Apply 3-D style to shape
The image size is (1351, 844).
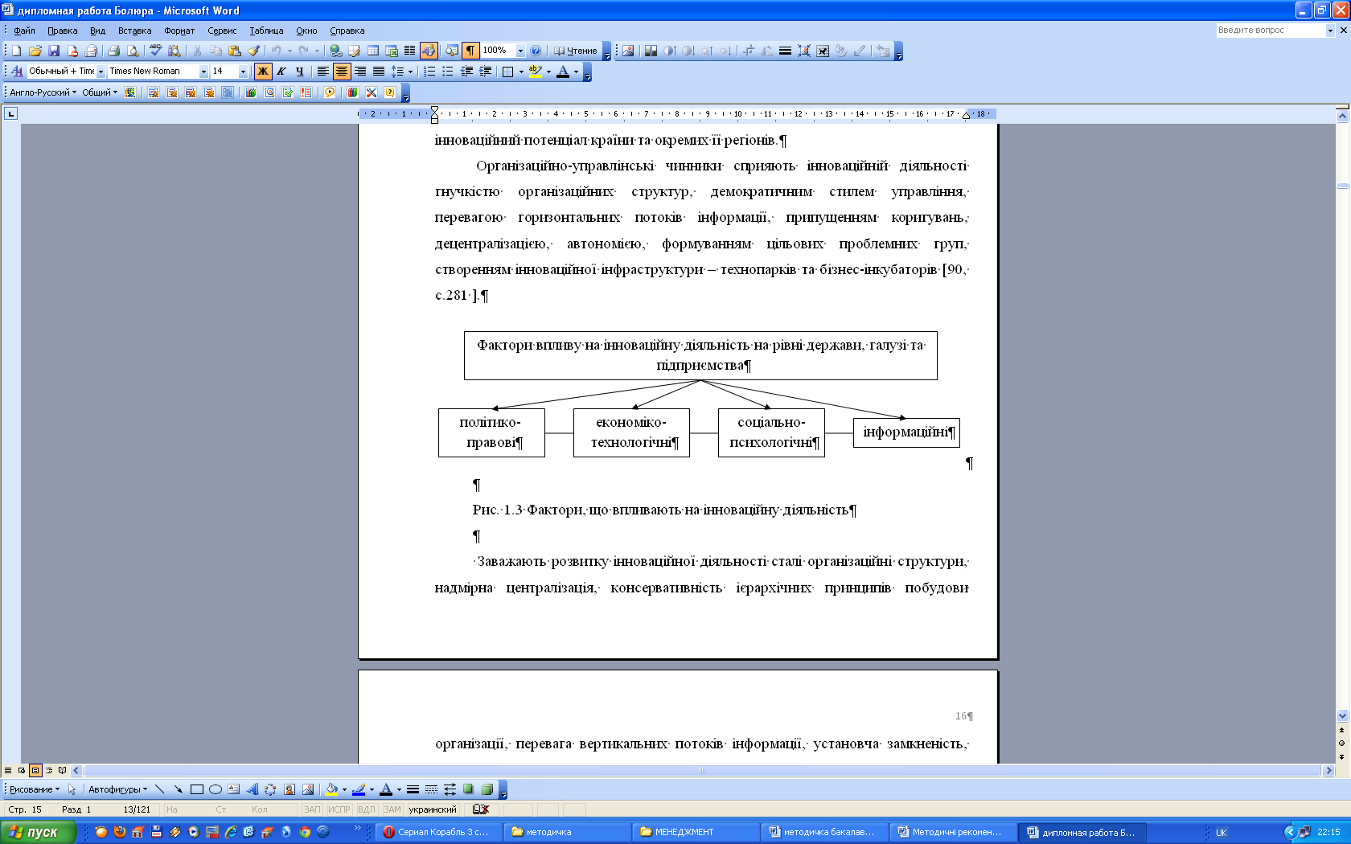(487, 789)
